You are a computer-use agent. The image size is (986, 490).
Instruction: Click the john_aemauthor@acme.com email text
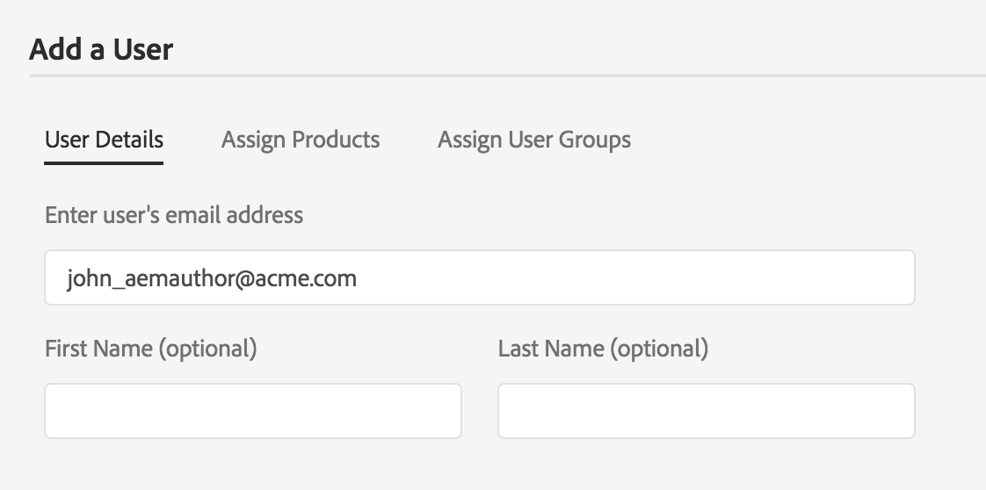pyautogui.click(x=212, y=279)
